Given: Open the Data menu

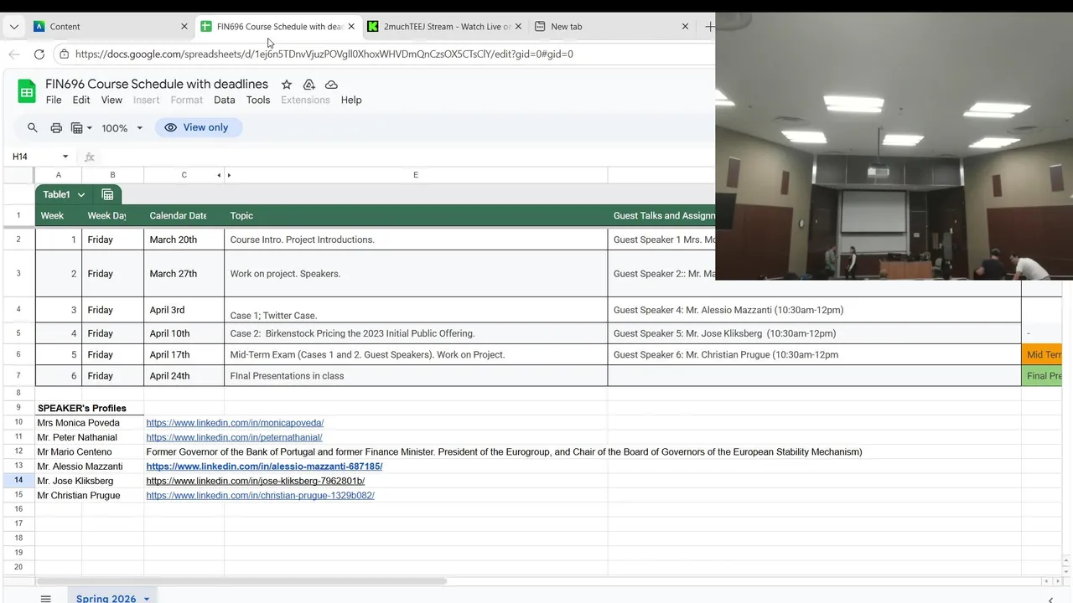Looking at the screenshot, I should (x=225, y=100).
